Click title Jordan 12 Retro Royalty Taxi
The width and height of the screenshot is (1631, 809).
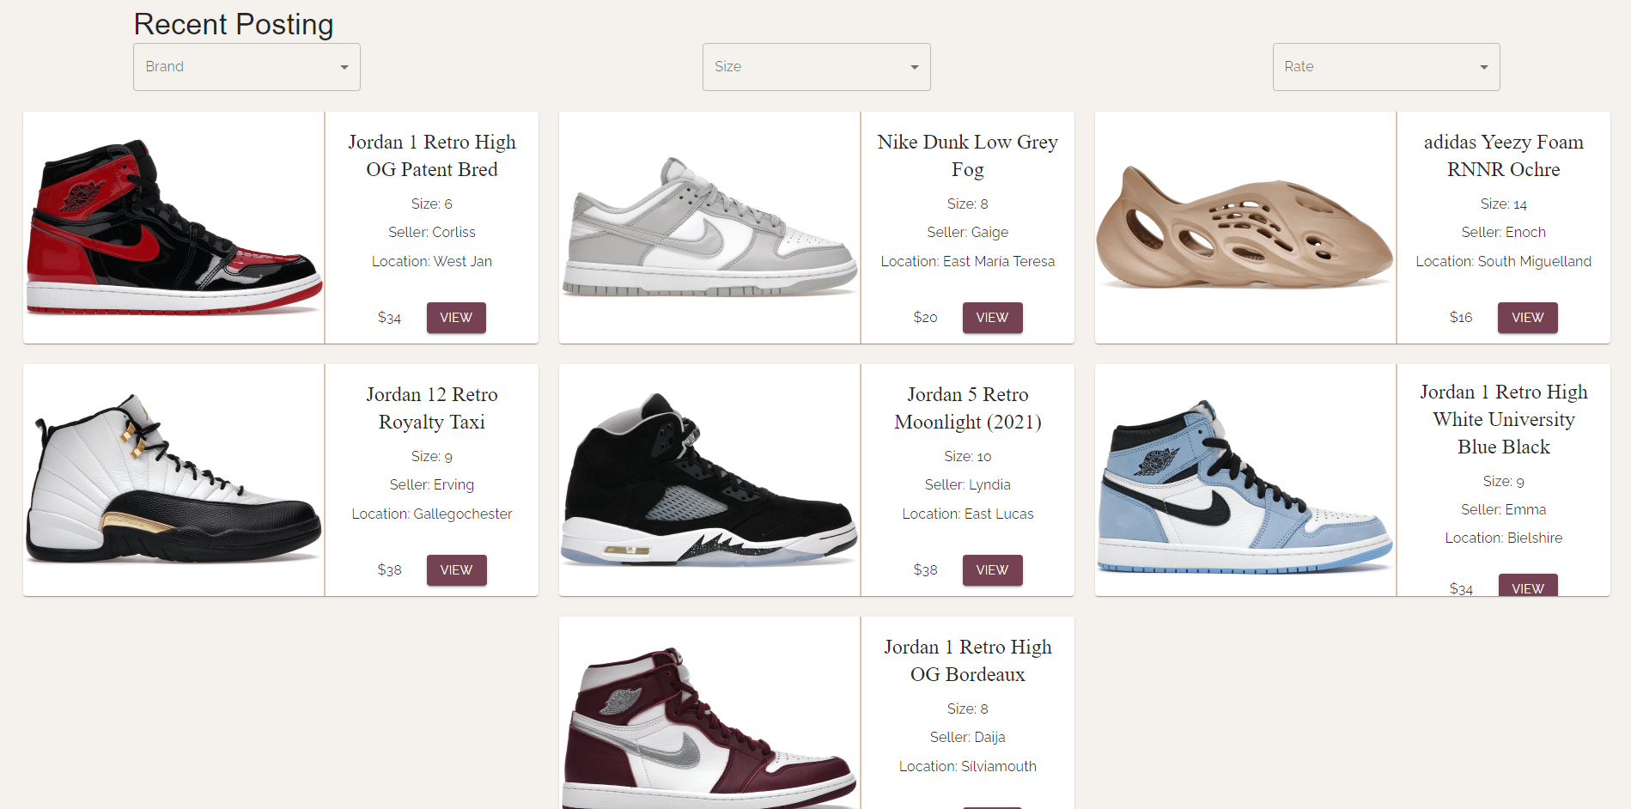tap(432, 408)
